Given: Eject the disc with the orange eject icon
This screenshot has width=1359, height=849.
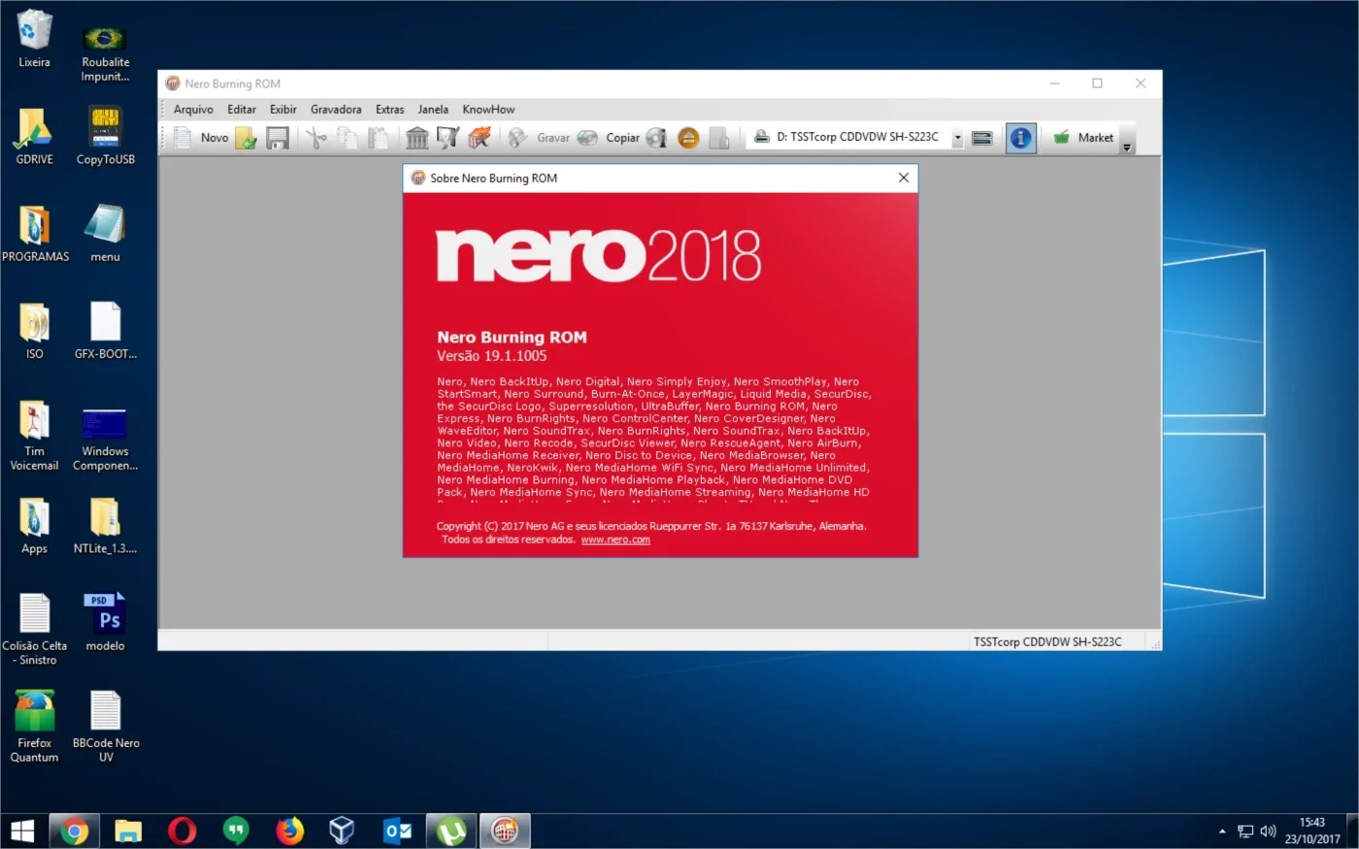Looking at the screenshot, I should 688,138.
